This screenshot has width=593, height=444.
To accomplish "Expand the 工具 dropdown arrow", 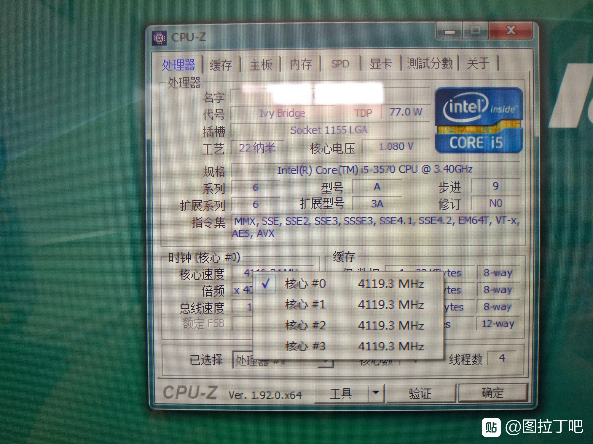I will [376, 393].
